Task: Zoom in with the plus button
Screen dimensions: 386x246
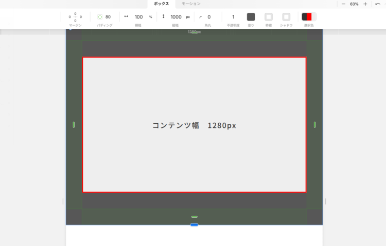Action: (365, 4)
